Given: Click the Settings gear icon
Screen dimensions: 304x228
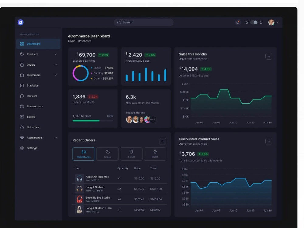Looking at the screenshot, I should click(x=22, y=148).
